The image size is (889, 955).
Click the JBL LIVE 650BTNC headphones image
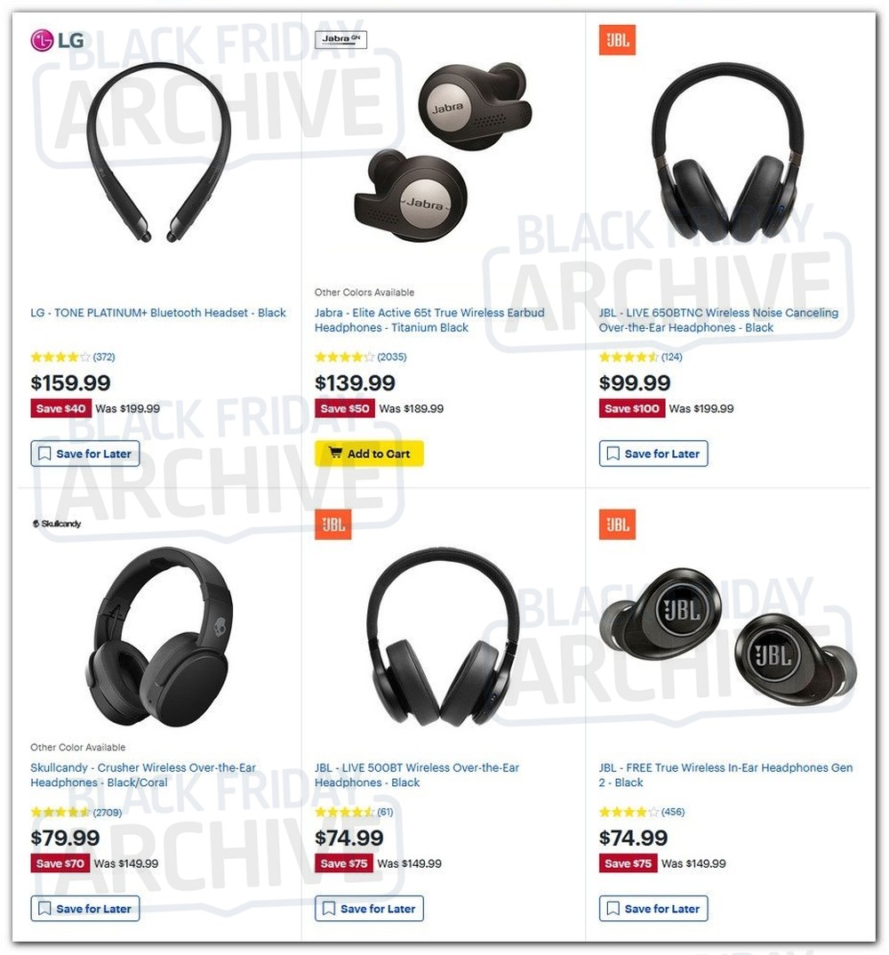pos(727,152)
